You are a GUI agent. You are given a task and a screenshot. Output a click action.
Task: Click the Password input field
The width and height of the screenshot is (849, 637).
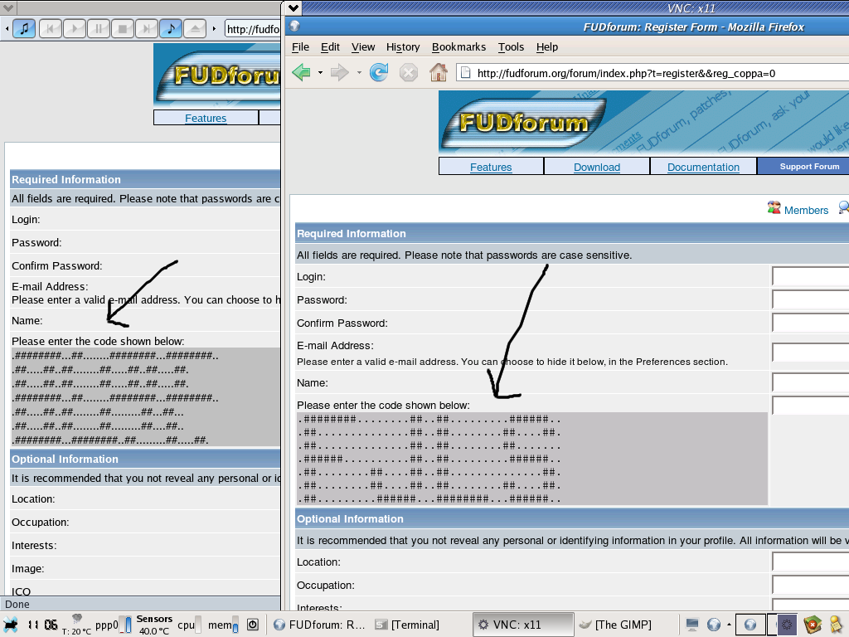coord(811,299)
